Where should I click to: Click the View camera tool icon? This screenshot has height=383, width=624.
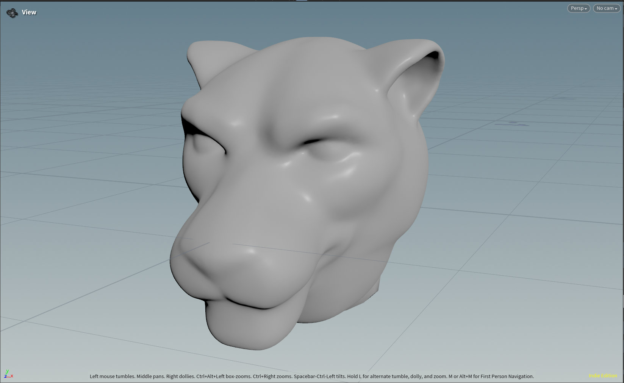coord(12,13)
